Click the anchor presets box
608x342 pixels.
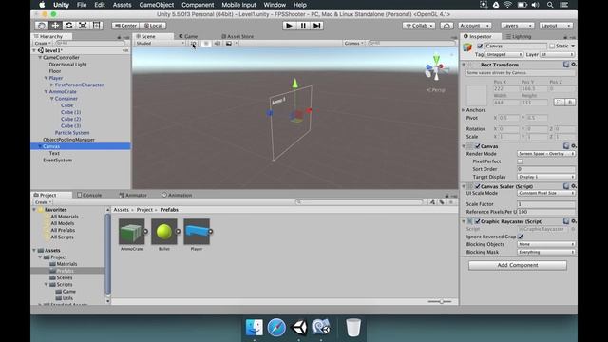tap(477, 95)
